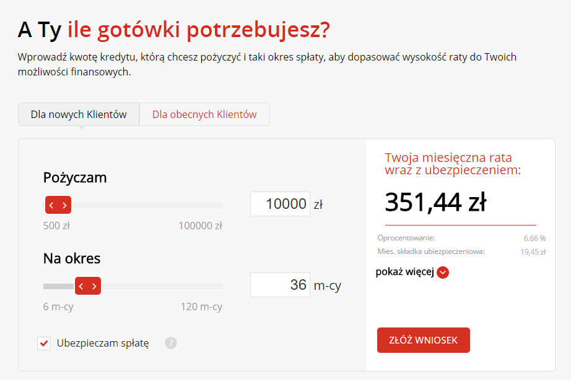Image resolution: width=571 pixels, height=380 pixels.
Task: Focus the months field showing 36
Action: coord(280,285)
